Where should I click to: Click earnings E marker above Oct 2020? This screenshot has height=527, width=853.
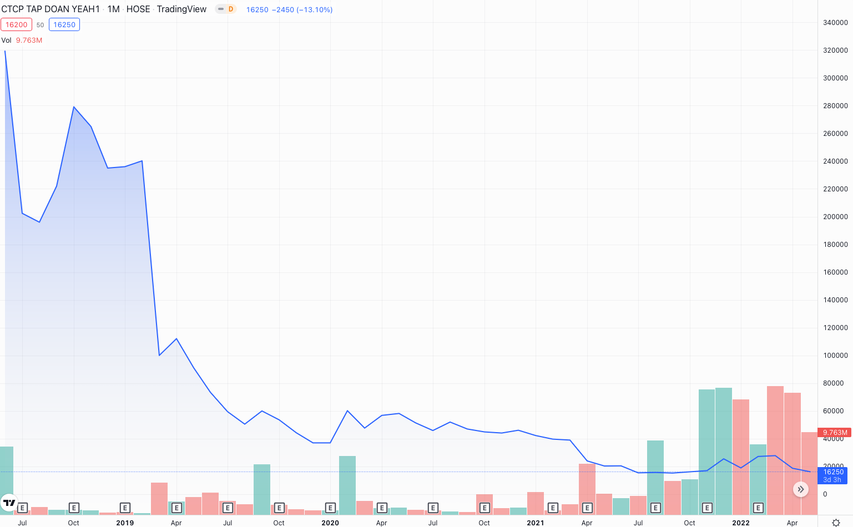pos(484,508)
